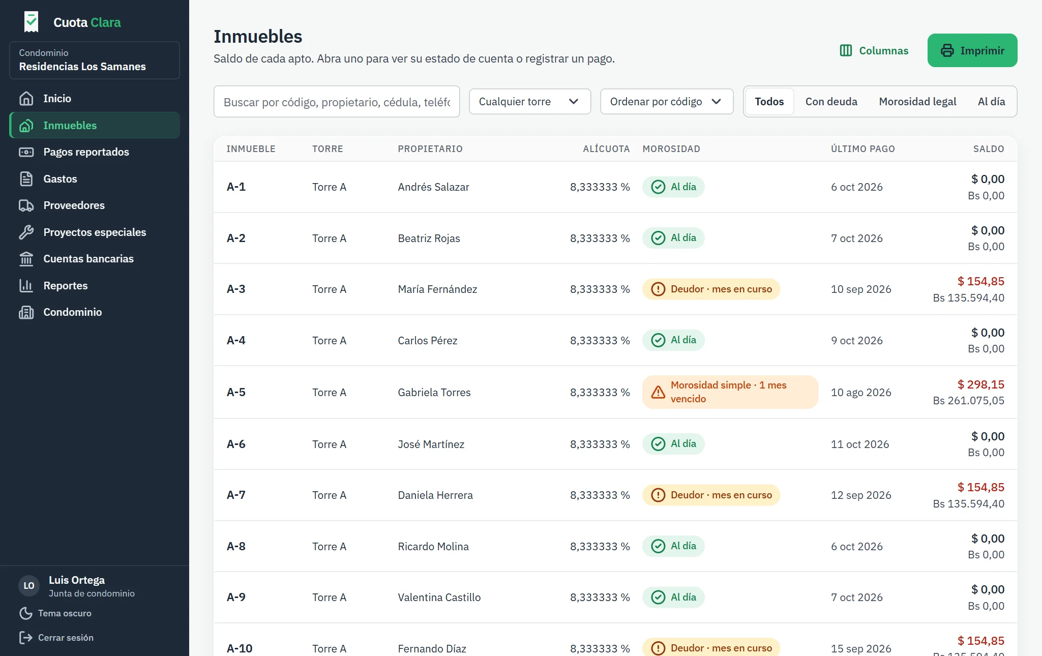This screenshot has width=1042, height=656.
Task: Click the property search input field
Action: [x=337, y=102]
